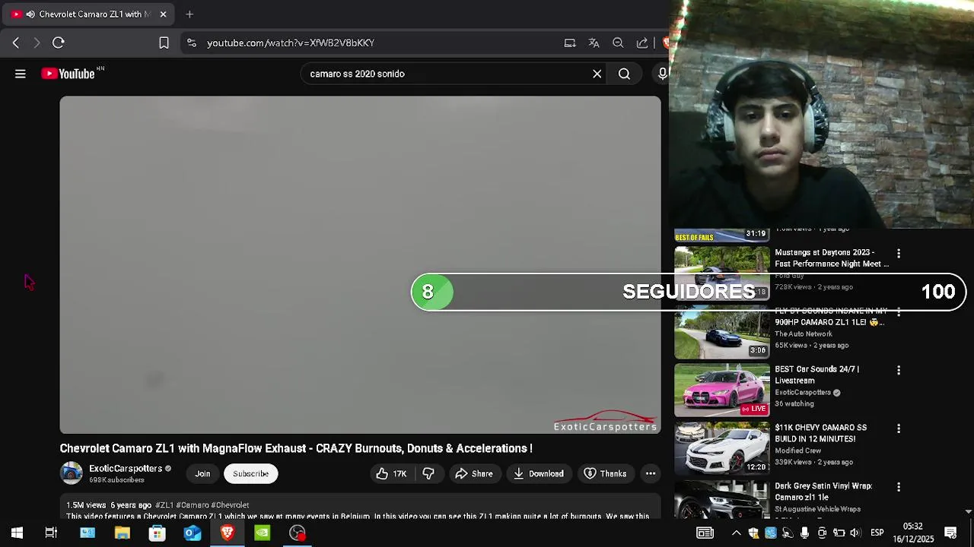Open File Explorer from taskbar
The image size is (974, 547).
tap(123, 533)
